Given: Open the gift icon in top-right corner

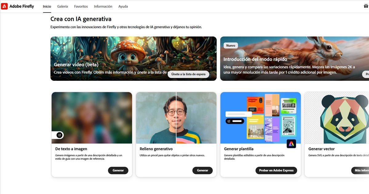Looking at the screenshot, I should [366, 6].
